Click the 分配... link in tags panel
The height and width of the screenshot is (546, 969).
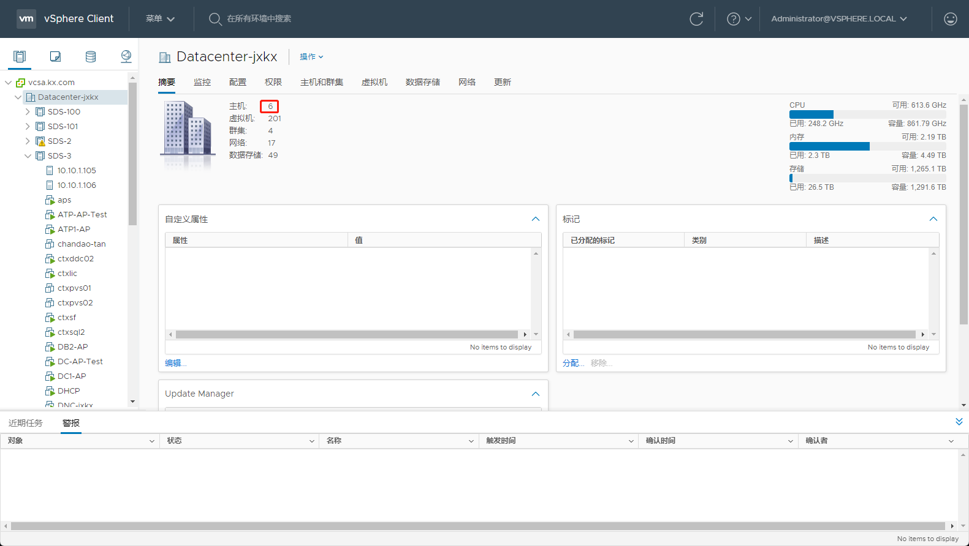[x=573, y=363]
